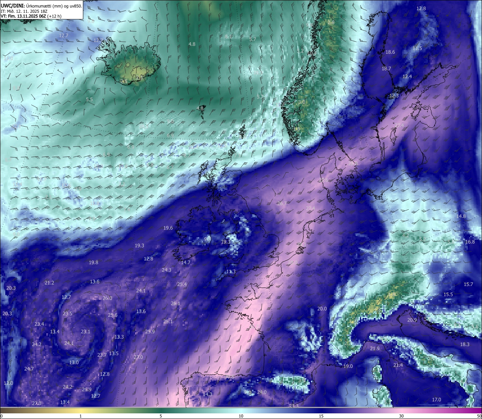482x419 pixels.
Task: Click the value '26.7' over the North Sea
Action: (282, 204)
